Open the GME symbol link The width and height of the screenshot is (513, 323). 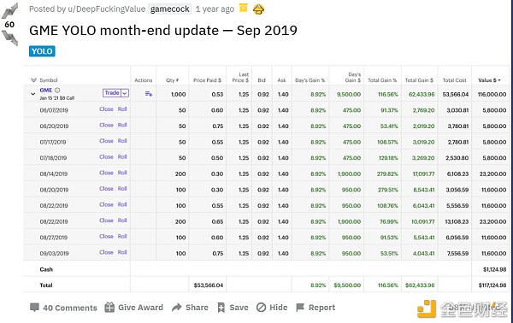tap(46, 91)
